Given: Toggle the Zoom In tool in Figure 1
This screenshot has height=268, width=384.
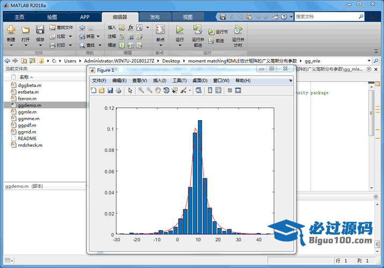Looking at the screenshot, I should 141,91.
